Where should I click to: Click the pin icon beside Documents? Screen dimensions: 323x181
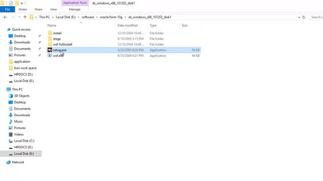[x=39, y=49]
